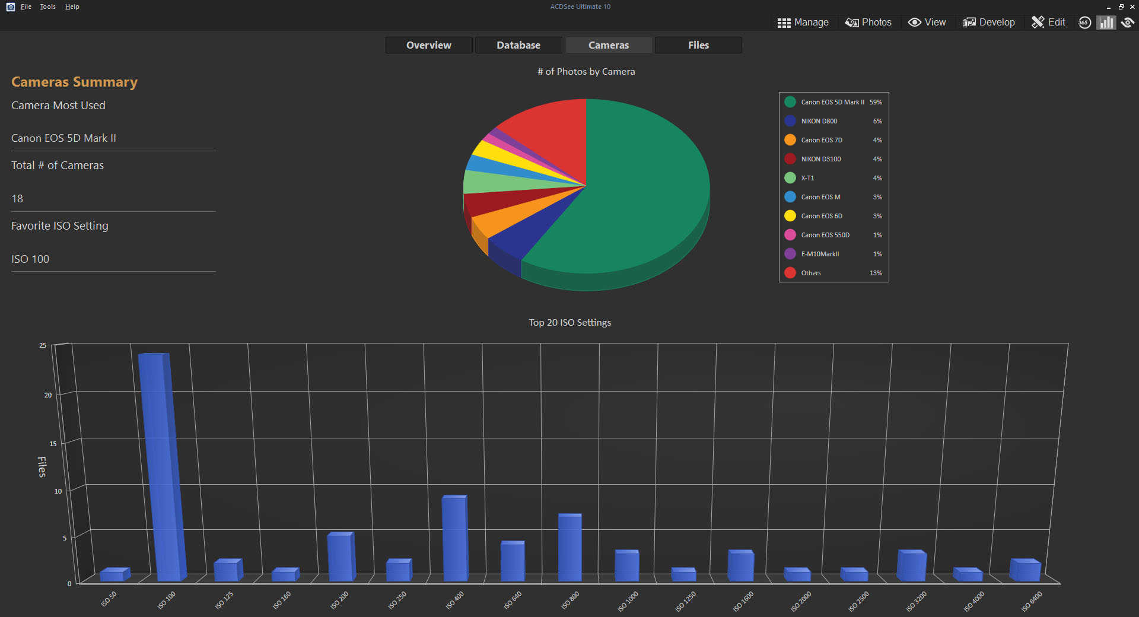Switch to Photos mode
The width and height of the screenshot is (1139, 617).
[868, 23]
